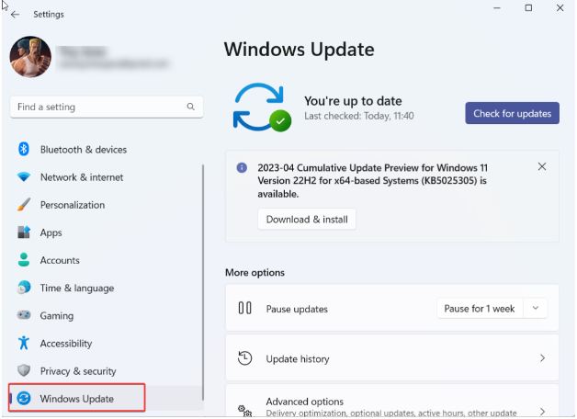The image size is (577, 419).
Task: Click chevron on Advanced options row
Action: tap(542, 411)
